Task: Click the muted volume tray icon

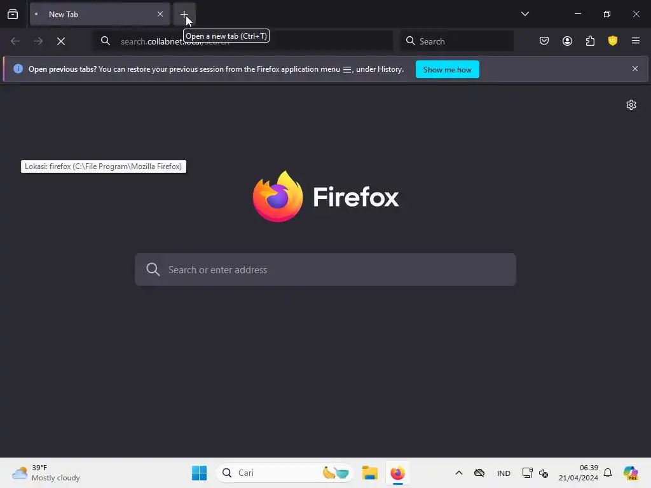Action: click(544, 473)
